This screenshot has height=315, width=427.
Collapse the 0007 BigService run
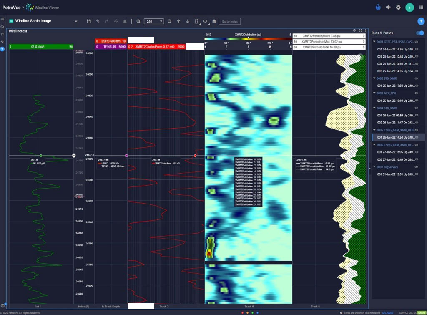coord(374,167)
